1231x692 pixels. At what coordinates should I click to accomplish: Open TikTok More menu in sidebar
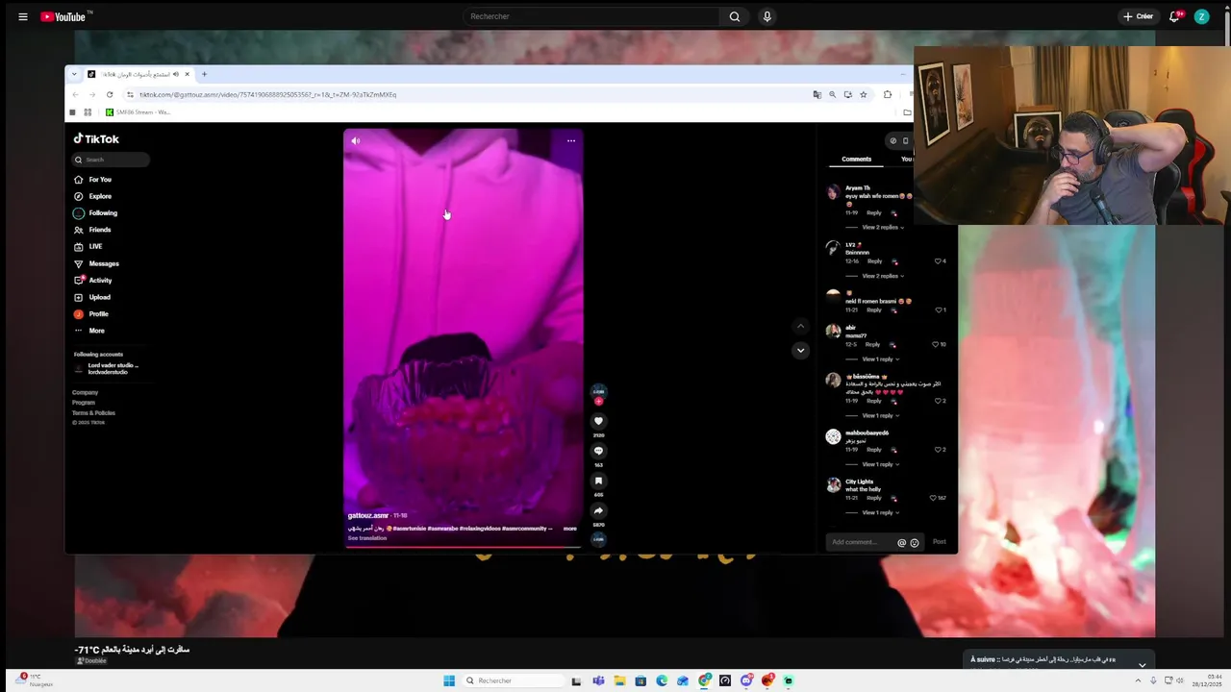[x=89, y=331]
